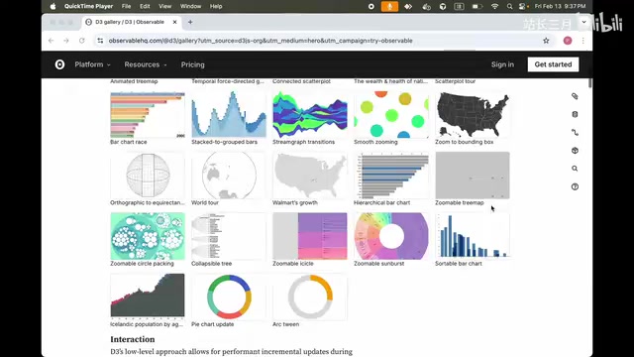Open the Zoomable circle packing thumbnail
Image resolution: width=634 pixels, height=357 pixels.
[x=148, y=236]
